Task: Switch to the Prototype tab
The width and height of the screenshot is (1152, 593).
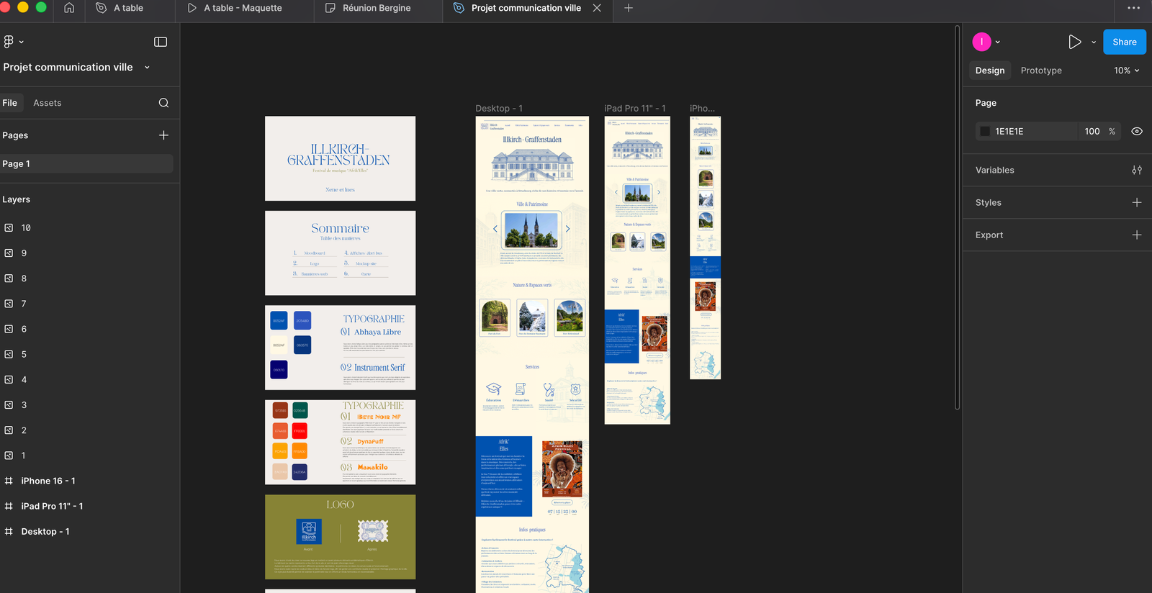Action: click(1040, 71)
